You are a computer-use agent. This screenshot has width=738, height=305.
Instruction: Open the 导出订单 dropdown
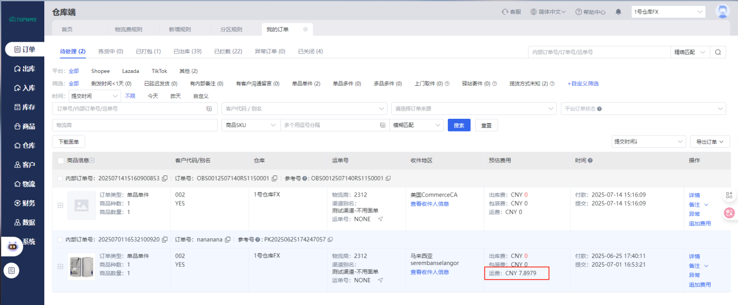pos(710,141)
